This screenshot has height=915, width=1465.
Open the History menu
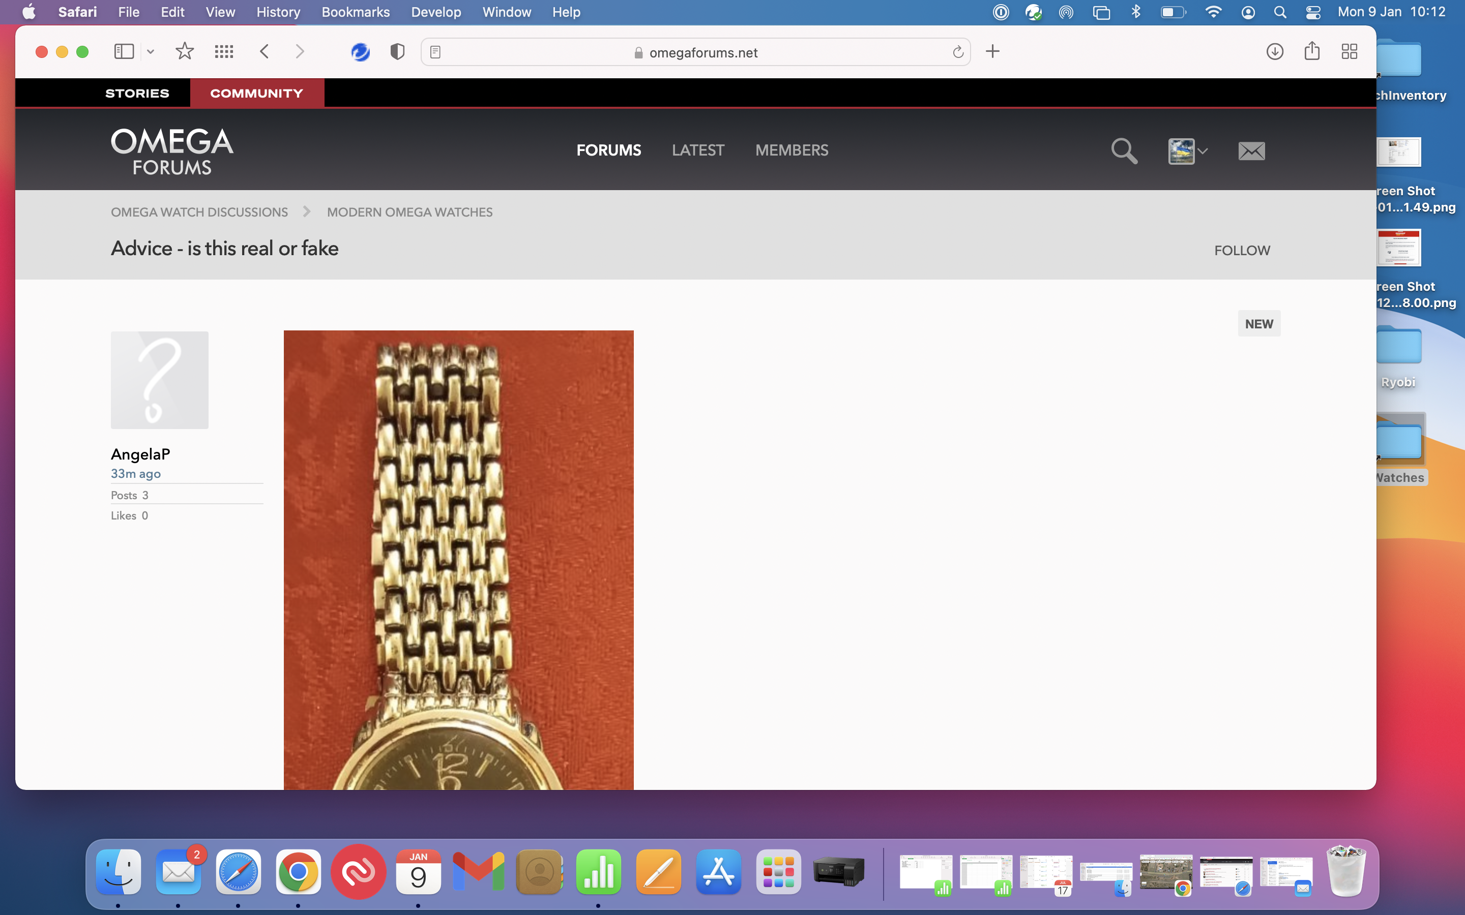click(x=278, y=12)
